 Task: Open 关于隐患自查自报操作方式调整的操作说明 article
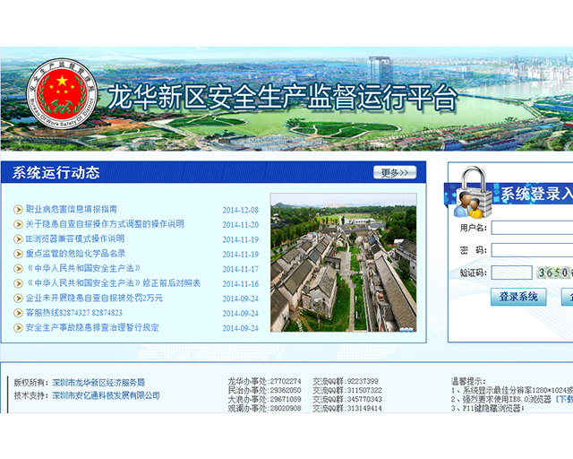point(105,224)
